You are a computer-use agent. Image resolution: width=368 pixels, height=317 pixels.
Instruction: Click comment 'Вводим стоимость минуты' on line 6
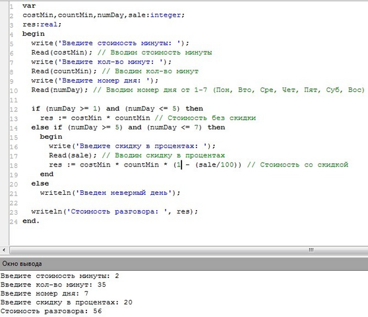coord(161,52)
